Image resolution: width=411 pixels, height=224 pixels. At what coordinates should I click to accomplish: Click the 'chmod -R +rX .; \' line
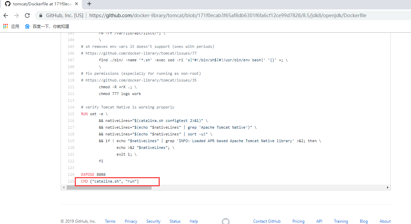coord(118,87)
